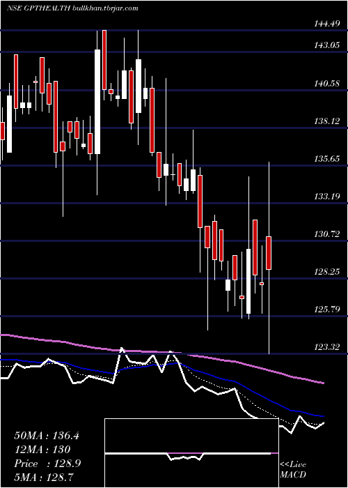Select the 144.49 price level label
Viewport: 348px width, 488px height.
point(326,24)
